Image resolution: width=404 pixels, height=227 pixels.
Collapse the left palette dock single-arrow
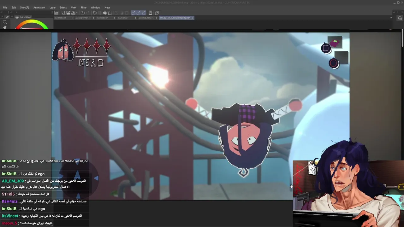coord(16,12)
